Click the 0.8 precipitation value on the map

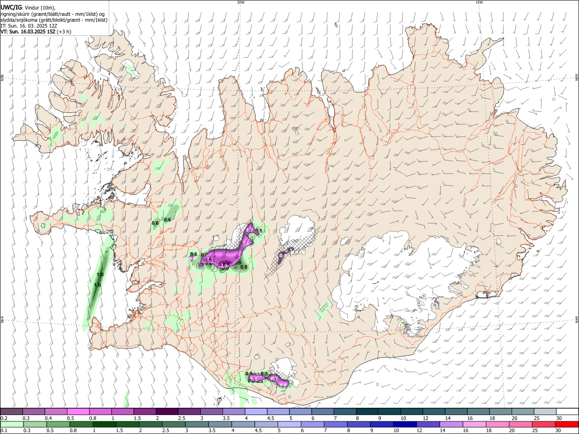tap(243, 267)
